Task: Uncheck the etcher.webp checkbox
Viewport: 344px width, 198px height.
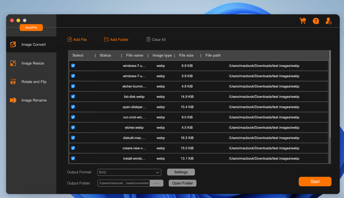Action: pos(73,127)
